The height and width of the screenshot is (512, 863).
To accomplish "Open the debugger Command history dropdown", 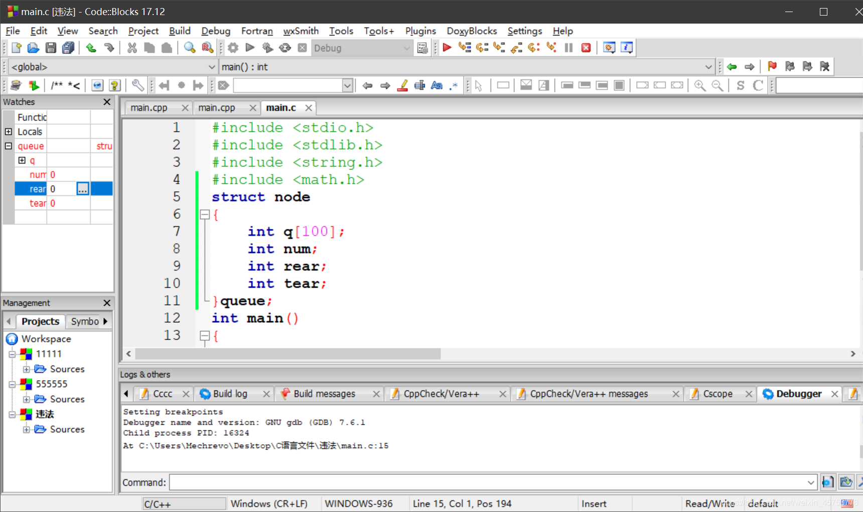I will click(x=811, y=482).
